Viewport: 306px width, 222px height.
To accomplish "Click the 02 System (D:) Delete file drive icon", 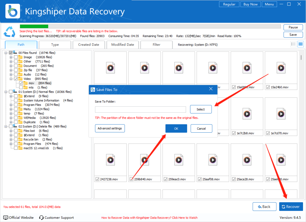I will [x=15, y=126].
